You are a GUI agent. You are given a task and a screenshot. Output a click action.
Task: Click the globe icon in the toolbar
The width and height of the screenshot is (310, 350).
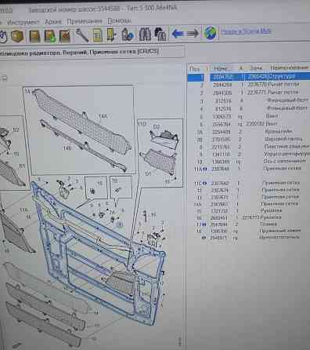pyautogui.click(x=211, y=33)
